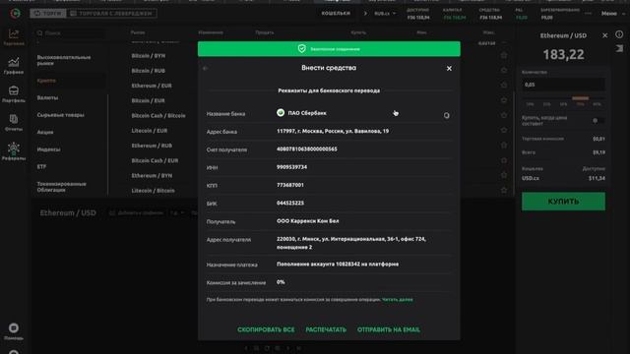
Task: Select the Крипто category
Action: [x=46, y=81]
